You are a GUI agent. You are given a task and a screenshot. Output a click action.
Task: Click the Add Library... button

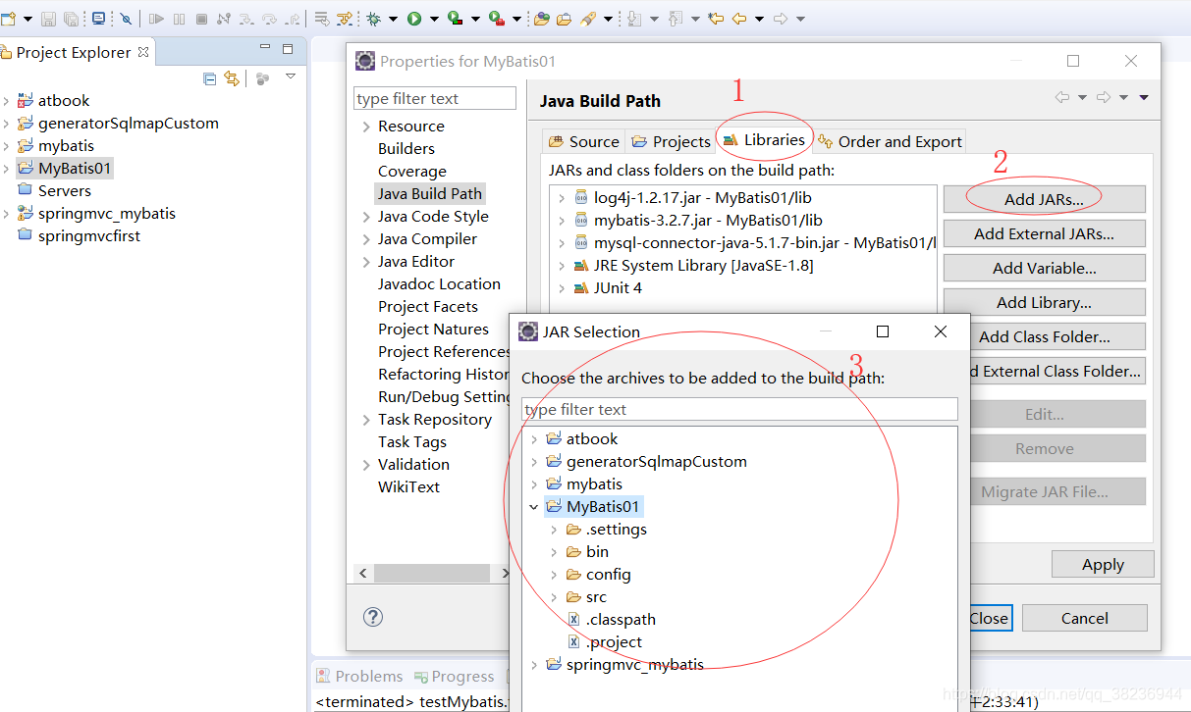click(1044, 302)
